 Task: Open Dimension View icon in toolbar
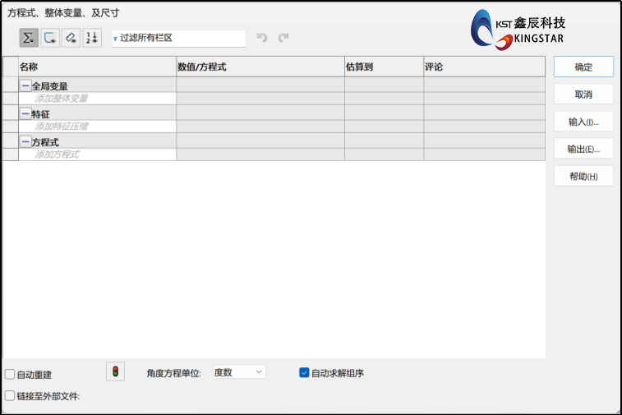point(71,38)
